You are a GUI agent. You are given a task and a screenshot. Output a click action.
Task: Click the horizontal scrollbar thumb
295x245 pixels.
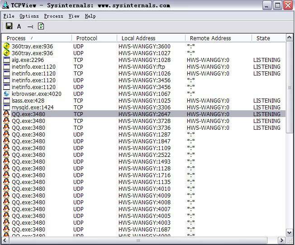(138, 240)
